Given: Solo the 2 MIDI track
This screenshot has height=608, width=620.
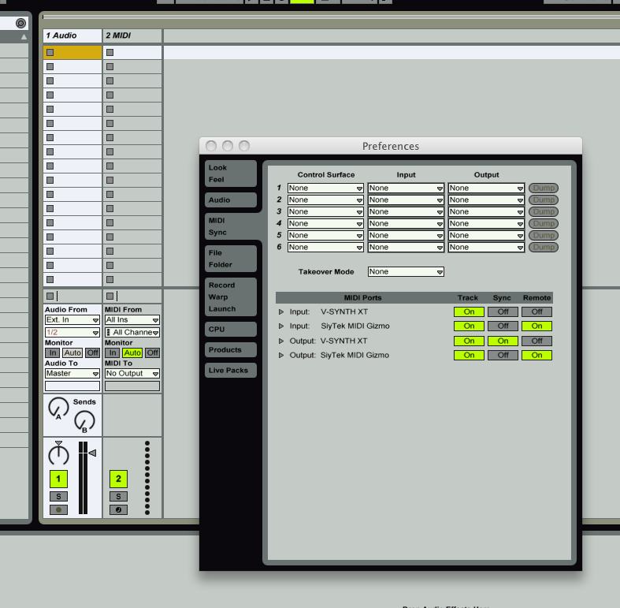Looking at the screenshot, I should [118, 496].
